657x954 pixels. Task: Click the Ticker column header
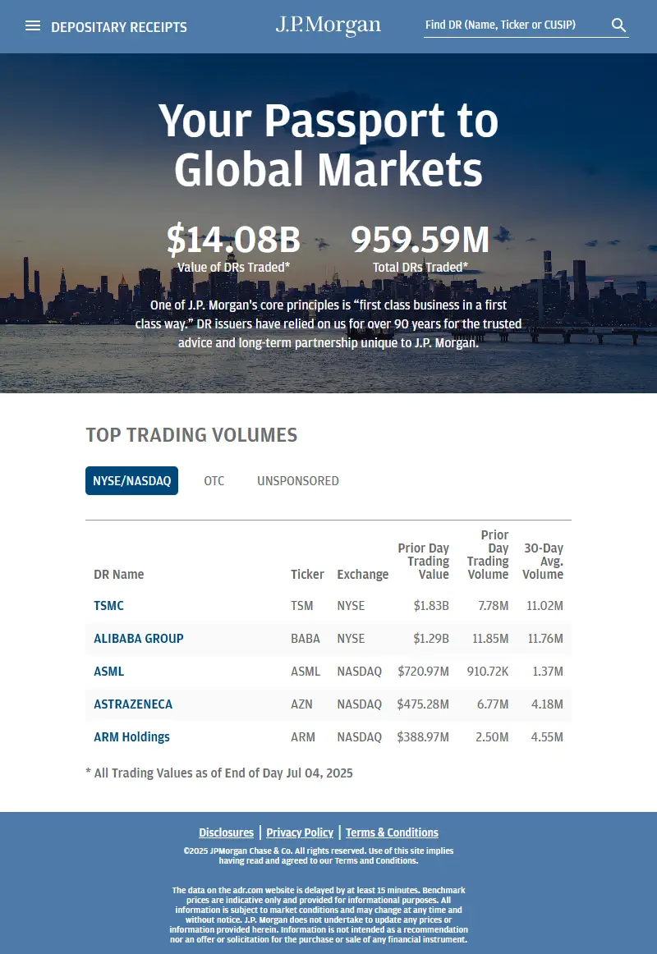point(307,575)
